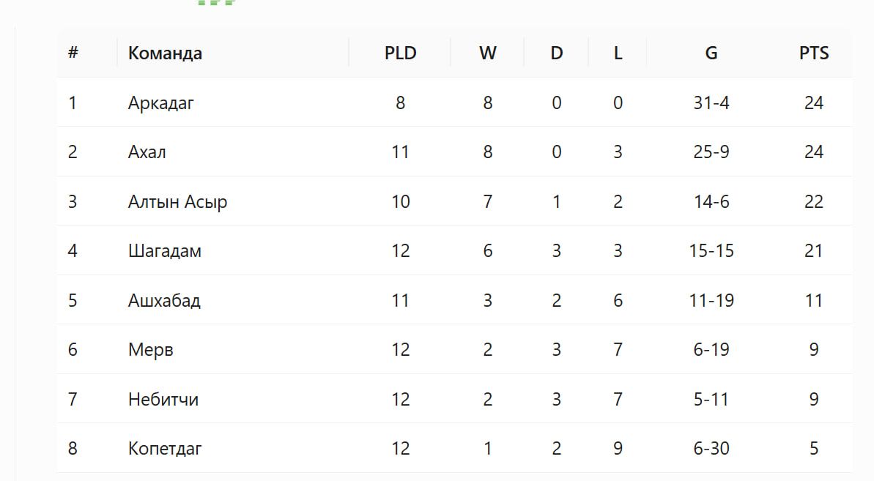874x481 pixels.
Task: Click the Шагадам team name
Action: 164,251
